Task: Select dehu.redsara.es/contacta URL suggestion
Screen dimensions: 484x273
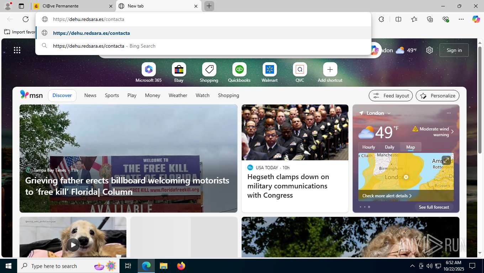Action: coord(204,33)
